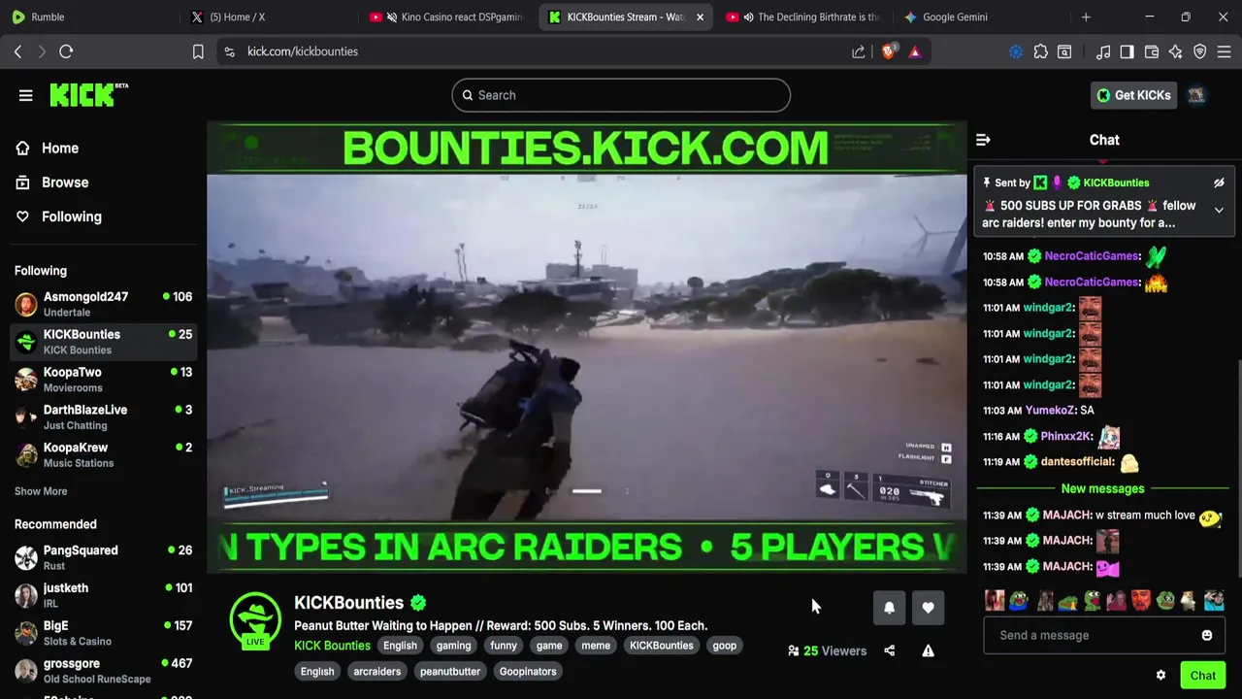The image size is (1242, 699).
Task: Click Phinxx2K username in chat
Action: point(1066,437)
